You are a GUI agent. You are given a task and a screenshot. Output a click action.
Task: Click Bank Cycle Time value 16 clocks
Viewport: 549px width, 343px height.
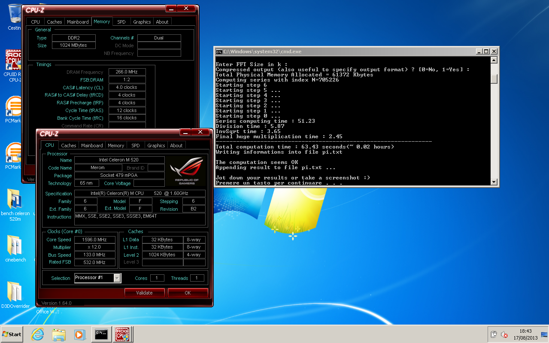coord(127,118)
